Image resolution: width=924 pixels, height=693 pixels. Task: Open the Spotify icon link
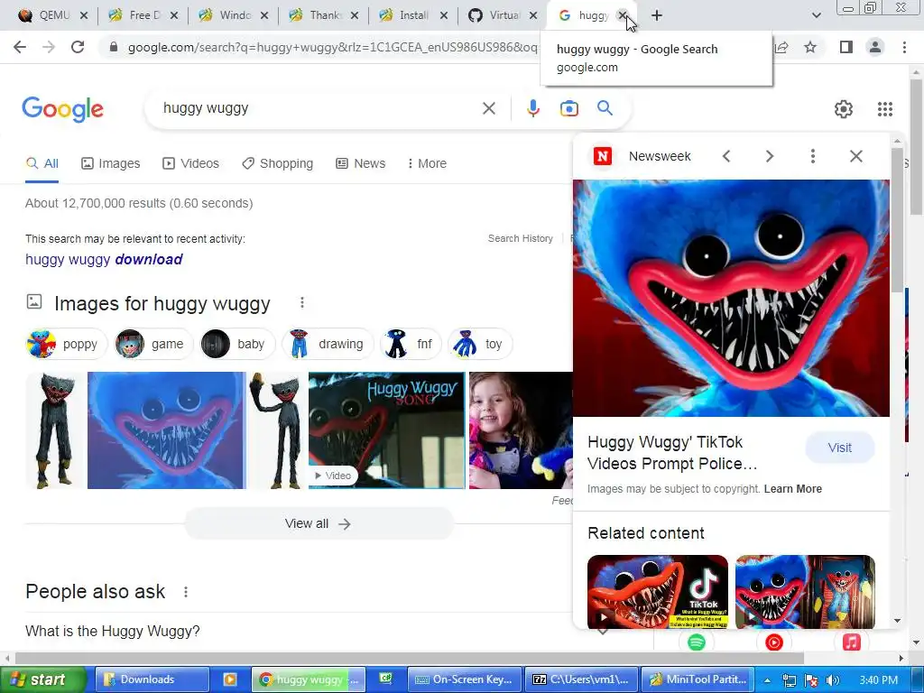pos(697,642)
